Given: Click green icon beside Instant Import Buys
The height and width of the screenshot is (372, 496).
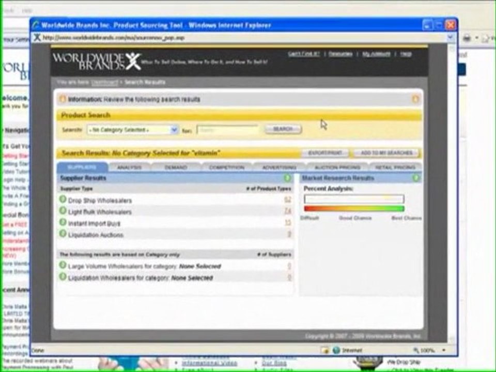Looking at the screenshot, I should point(63,222).
